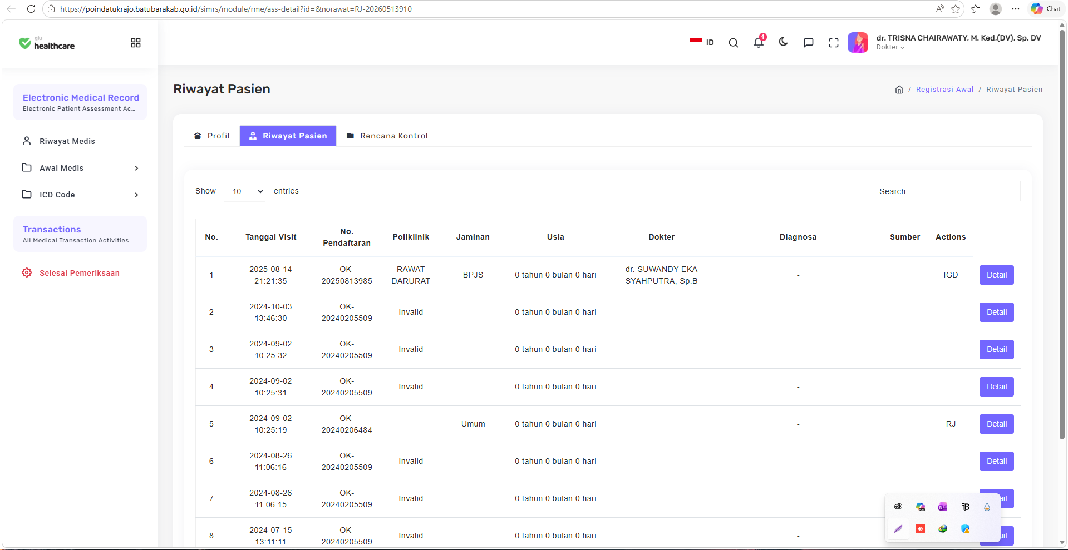The width and height of the screenshot is (1068, 550).
Task: Open the chat messages icon in the header
Action: click(x=809, y=43)
